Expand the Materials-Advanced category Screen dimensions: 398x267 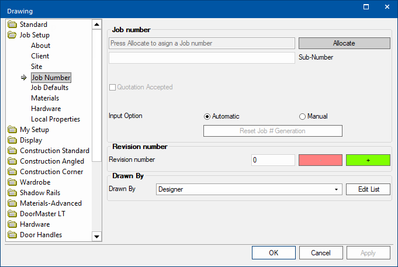pos(51,203)
